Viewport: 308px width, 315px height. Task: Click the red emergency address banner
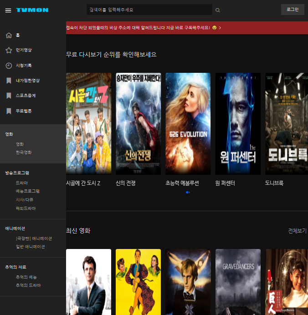click(x=187, y=28)
